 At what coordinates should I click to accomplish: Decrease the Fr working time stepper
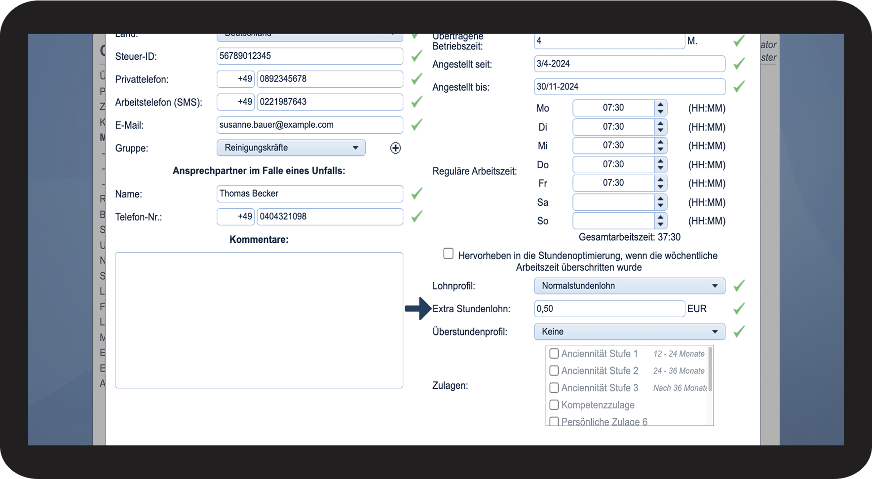click(660, 187)
